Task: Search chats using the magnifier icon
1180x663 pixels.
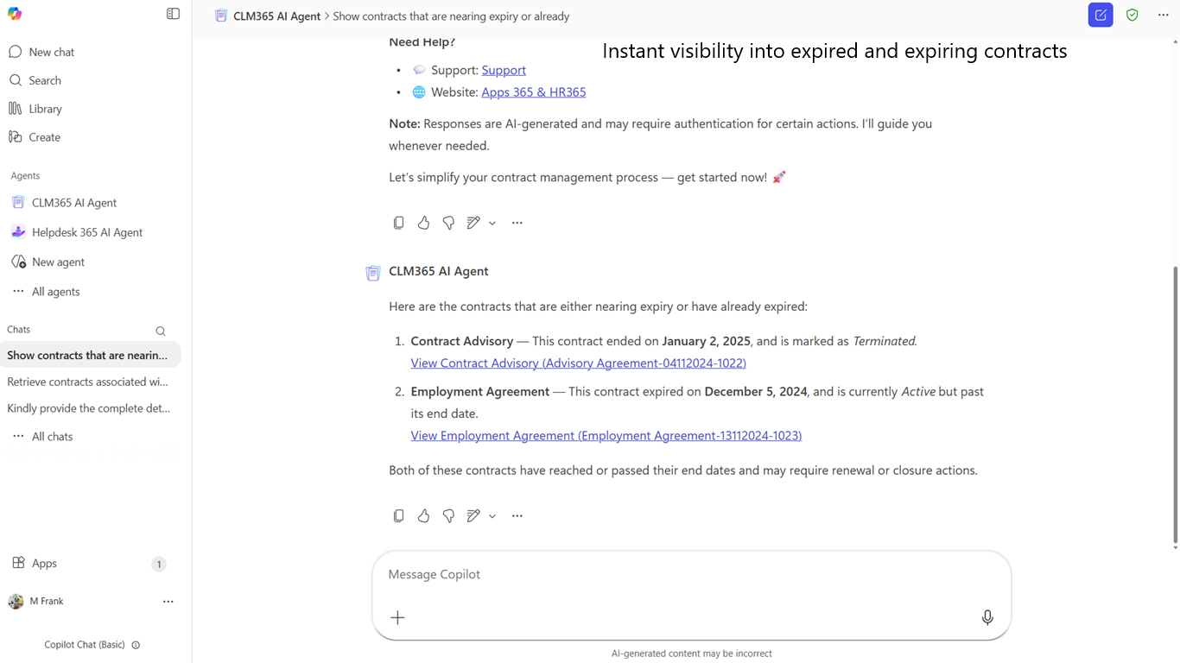Action: pos(160,331)
